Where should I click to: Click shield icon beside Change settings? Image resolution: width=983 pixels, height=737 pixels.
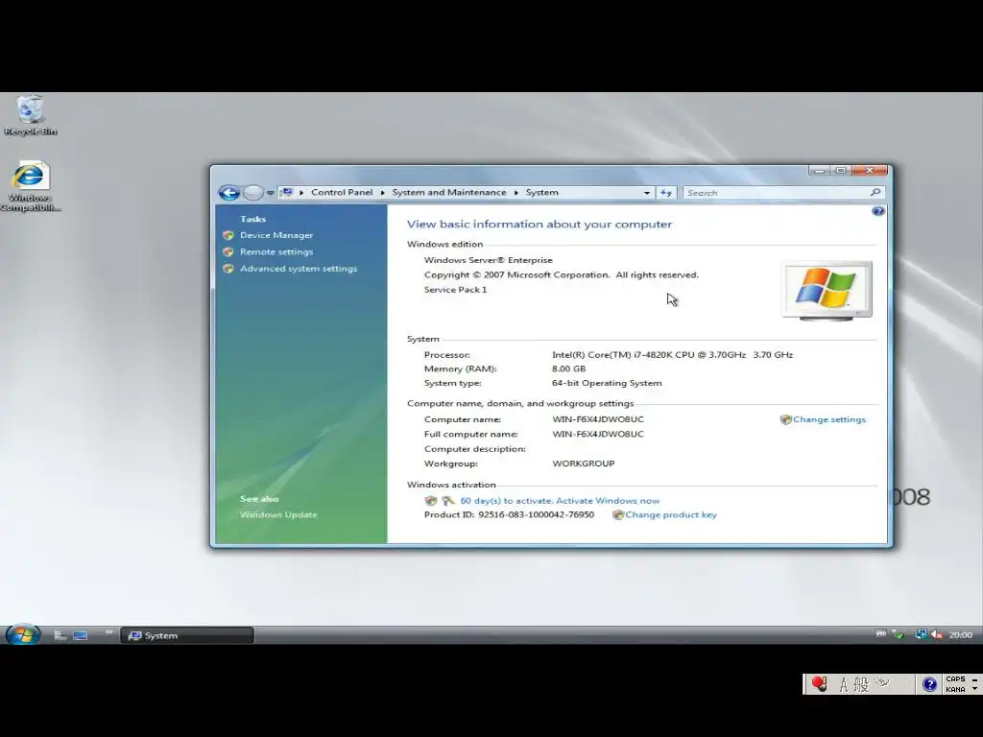[785, 420]
